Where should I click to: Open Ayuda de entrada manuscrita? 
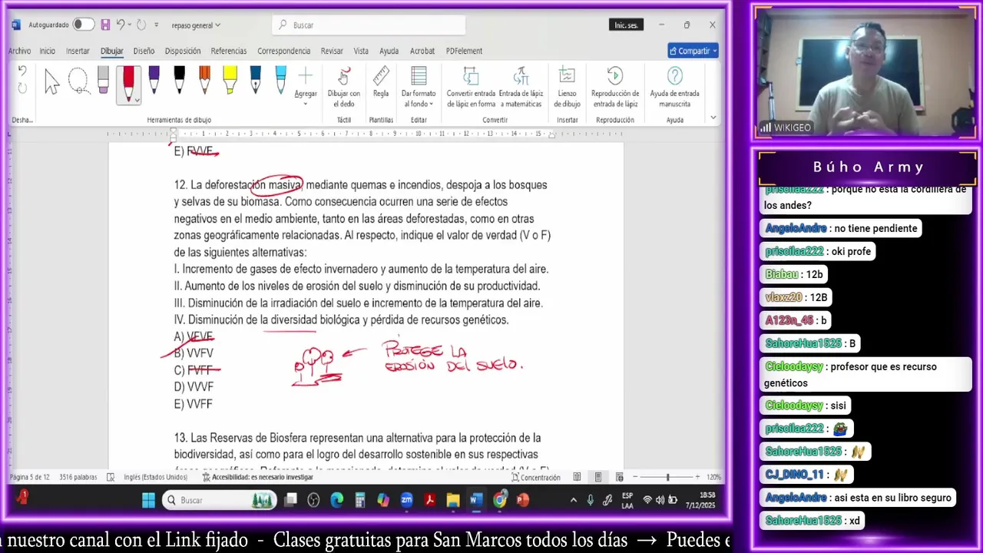(x=674, y=87)
